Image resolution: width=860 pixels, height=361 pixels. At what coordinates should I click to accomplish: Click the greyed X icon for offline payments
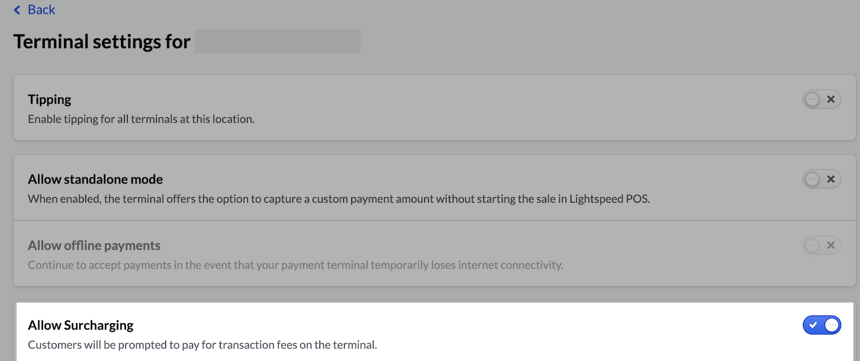[x=831, y=245]
